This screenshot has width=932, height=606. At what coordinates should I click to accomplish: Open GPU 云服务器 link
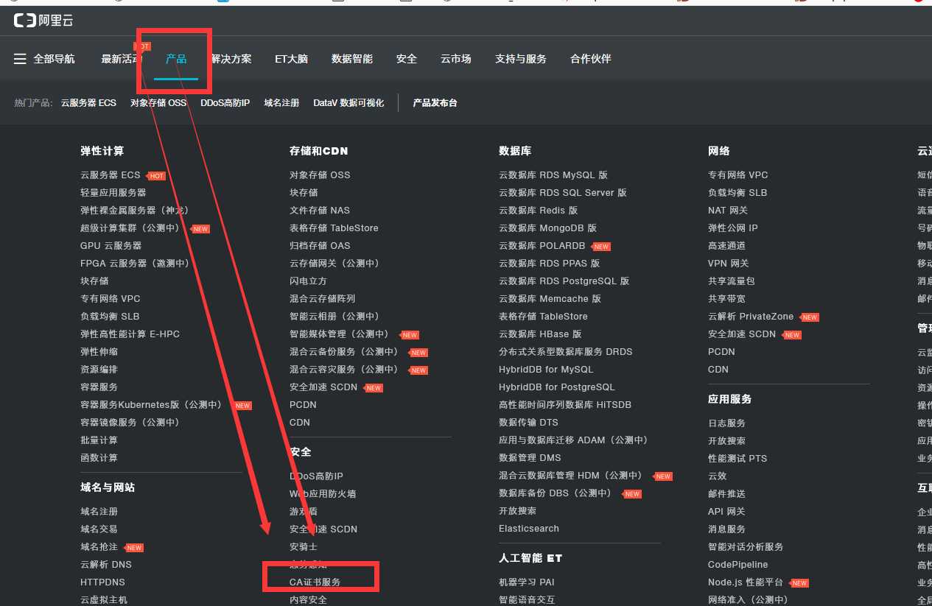coord(111,246)
